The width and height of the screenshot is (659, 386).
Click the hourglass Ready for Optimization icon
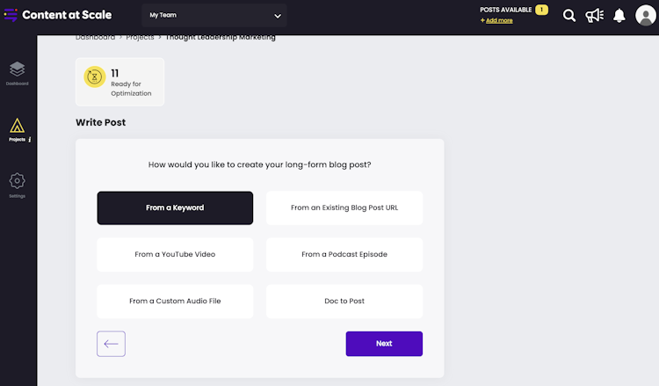tap(95, 77)
